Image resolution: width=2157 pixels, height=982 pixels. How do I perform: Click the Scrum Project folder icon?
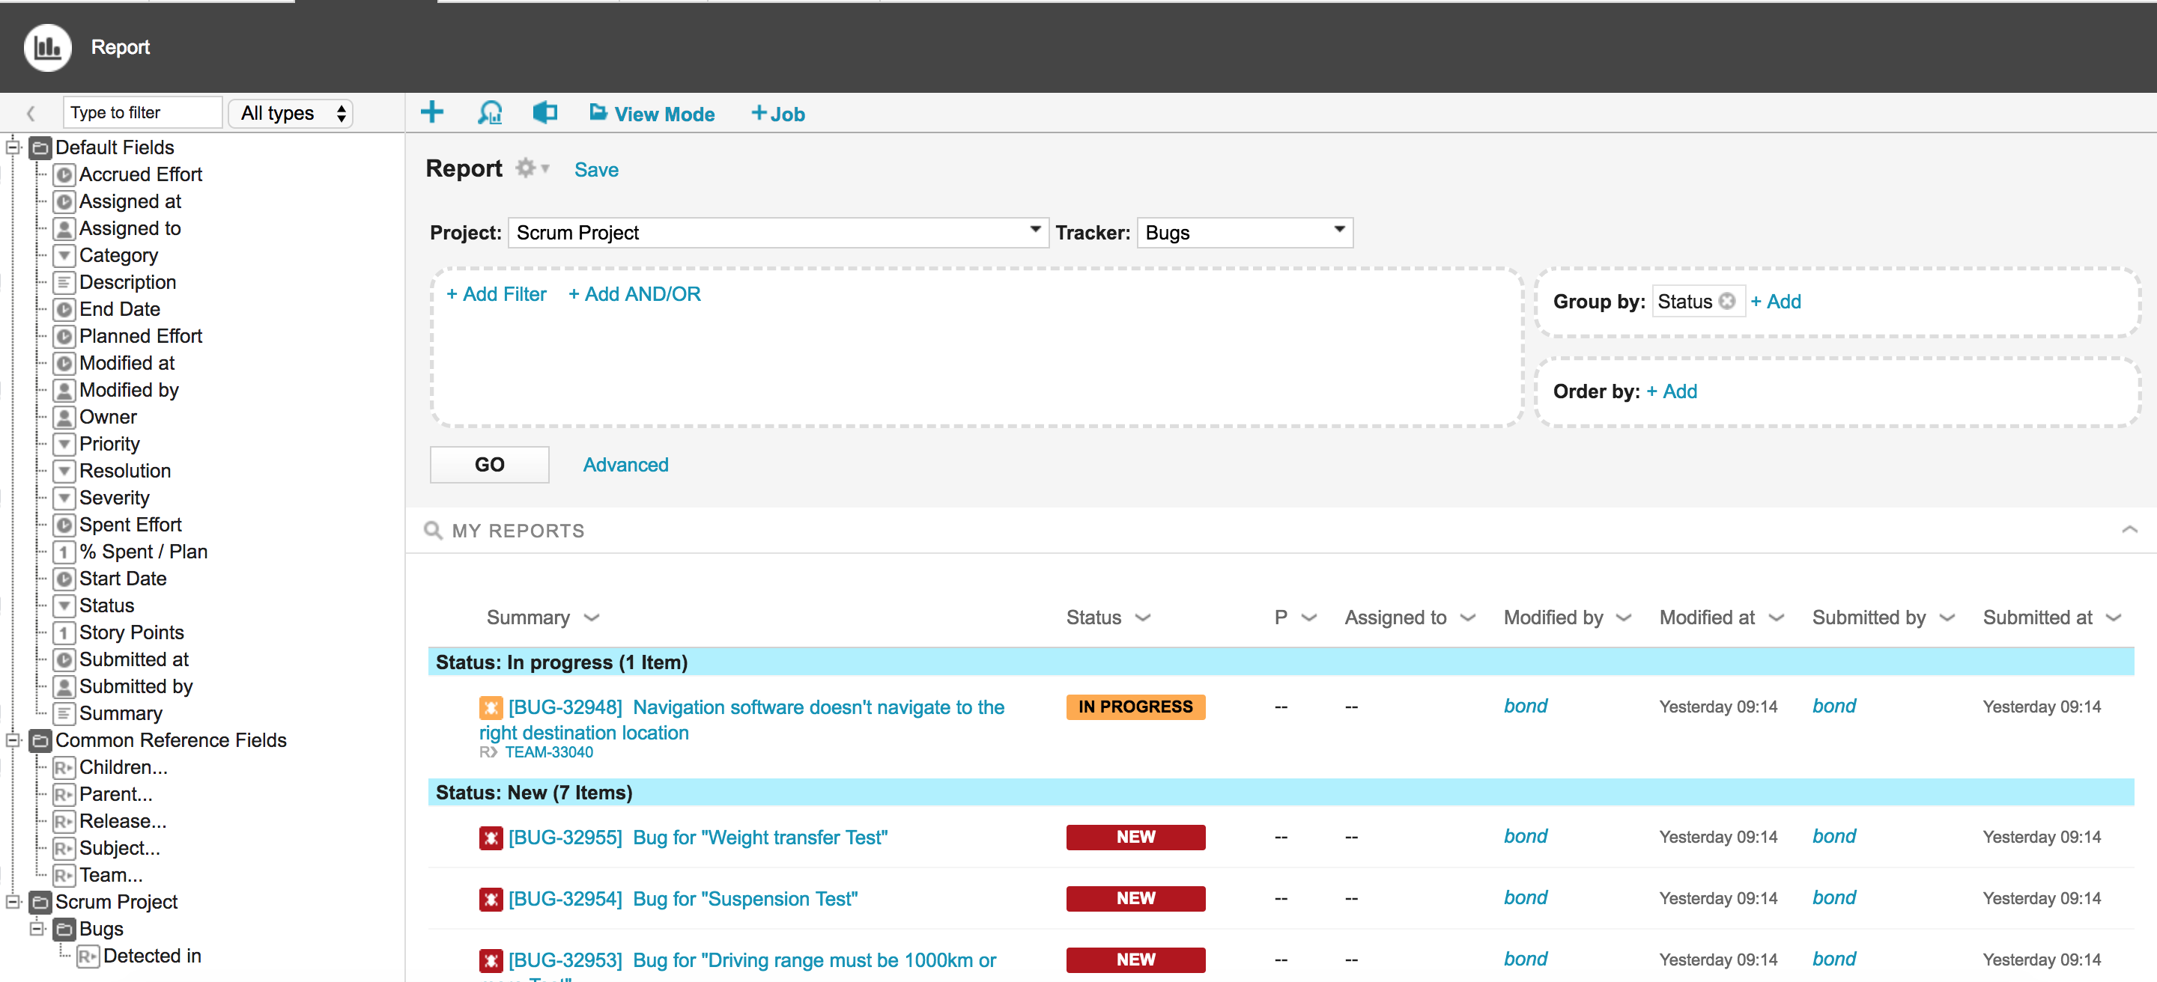tap(40, 903)
